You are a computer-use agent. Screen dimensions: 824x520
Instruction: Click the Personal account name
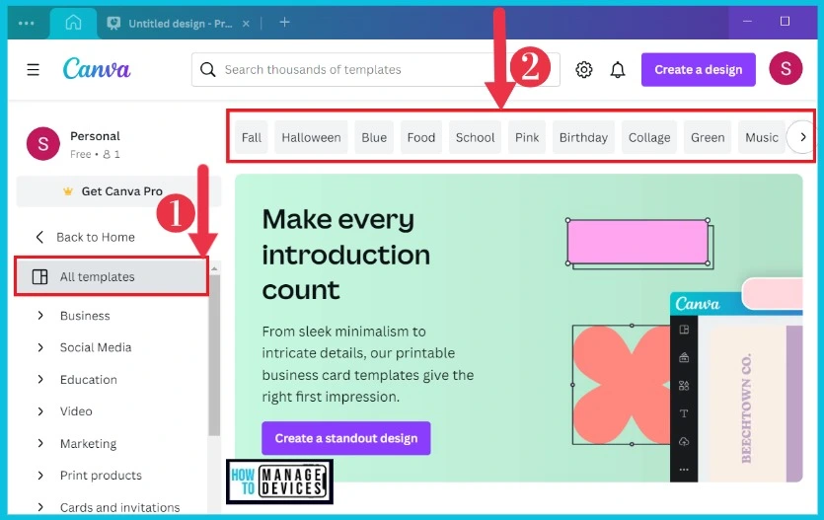click(95, 136)
